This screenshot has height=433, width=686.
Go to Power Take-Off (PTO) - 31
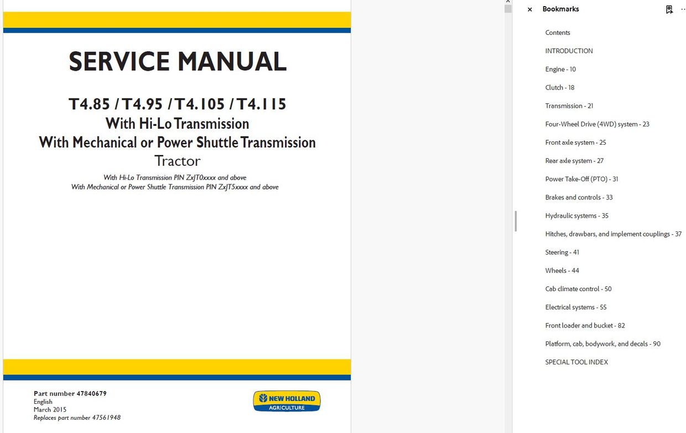pyautogui.click(x=582, y=179)
